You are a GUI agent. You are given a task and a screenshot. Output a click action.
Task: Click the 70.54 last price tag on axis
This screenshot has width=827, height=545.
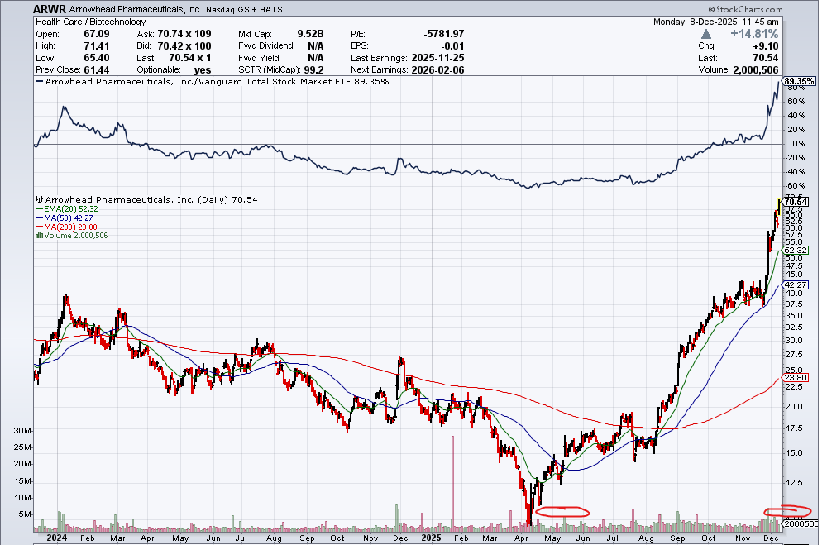point(796,202)
